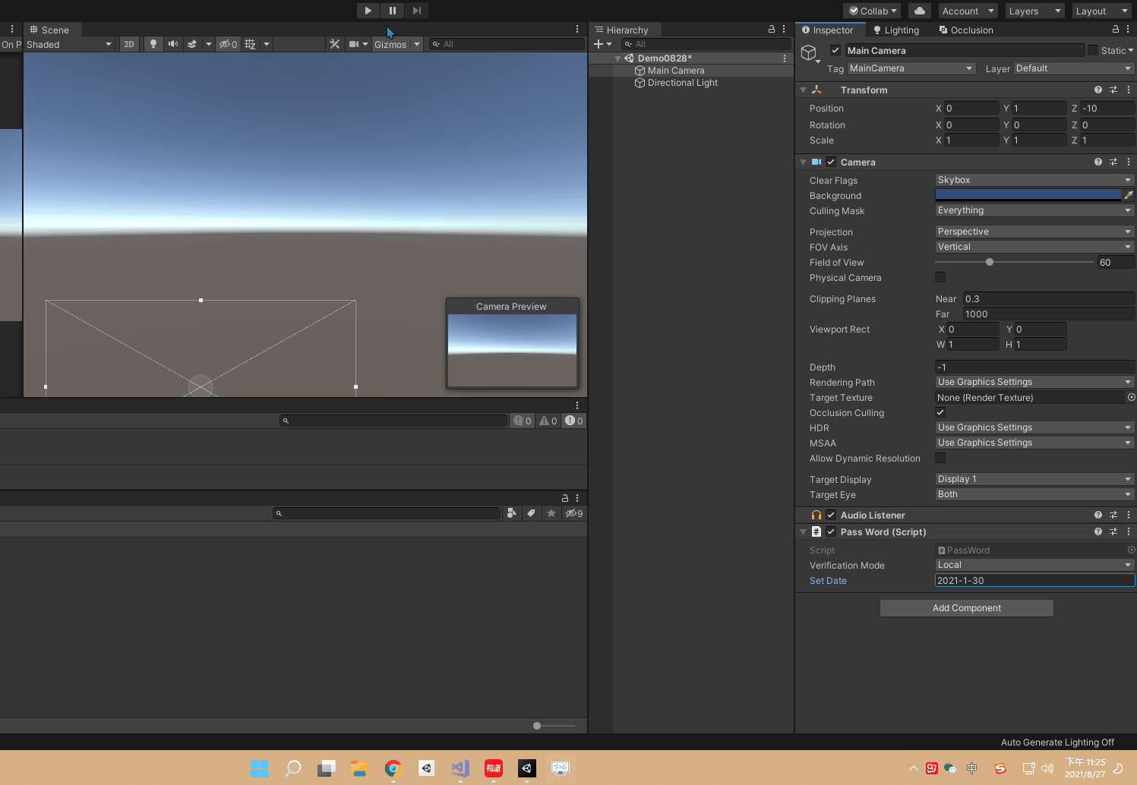1137x785 pixels.
Task: Search by label icon in Project panel
Action: (x=531, y=513)
